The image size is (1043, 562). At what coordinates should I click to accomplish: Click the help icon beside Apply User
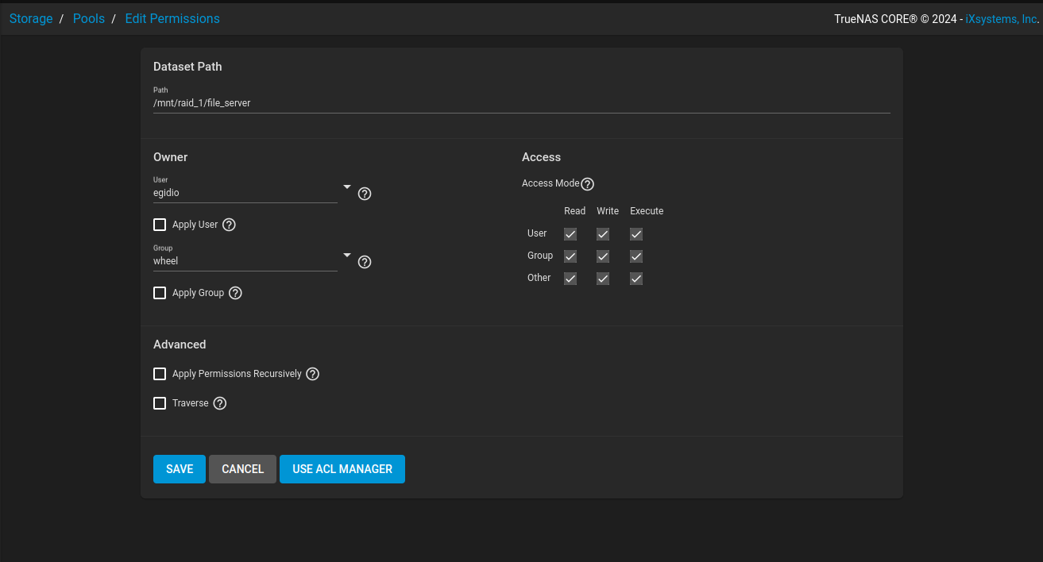229,225
